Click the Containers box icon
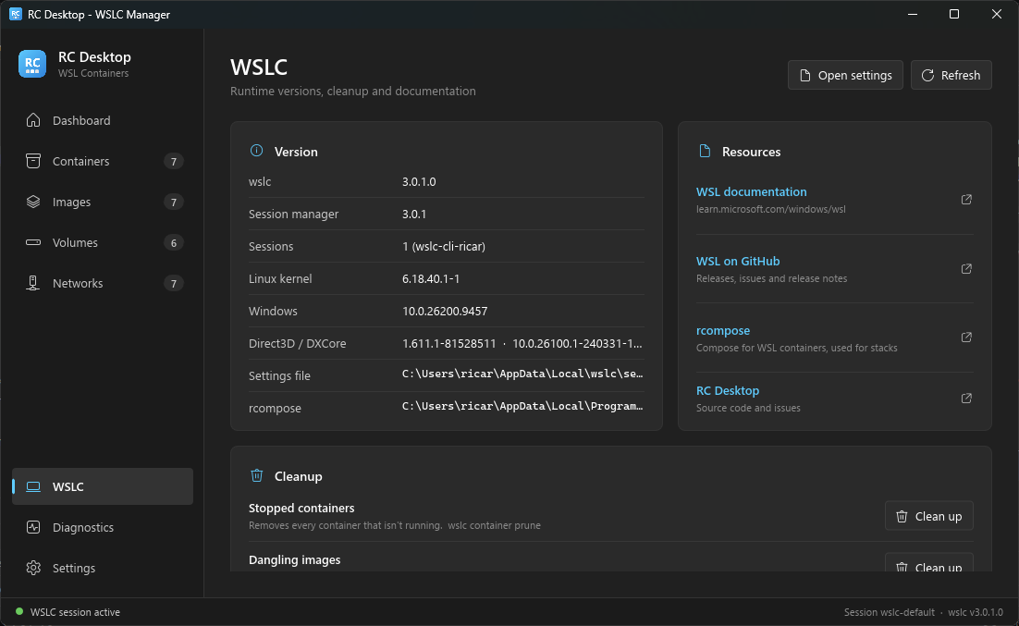The width and height of the screenshot is (1019, 626). point(33,161)
